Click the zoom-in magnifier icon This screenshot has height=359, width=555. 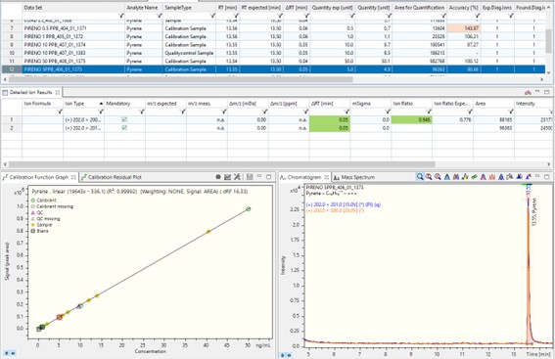pyautogui.click(x=429, y=176)
